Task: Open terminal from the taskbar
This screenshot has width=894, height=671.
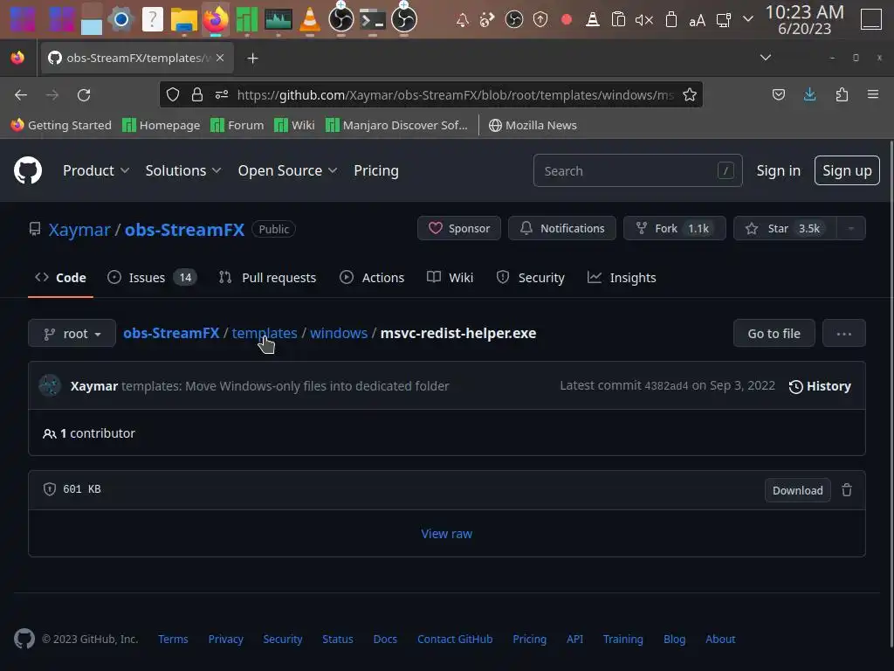Action: pyautogui.click(x=372, y=20)
